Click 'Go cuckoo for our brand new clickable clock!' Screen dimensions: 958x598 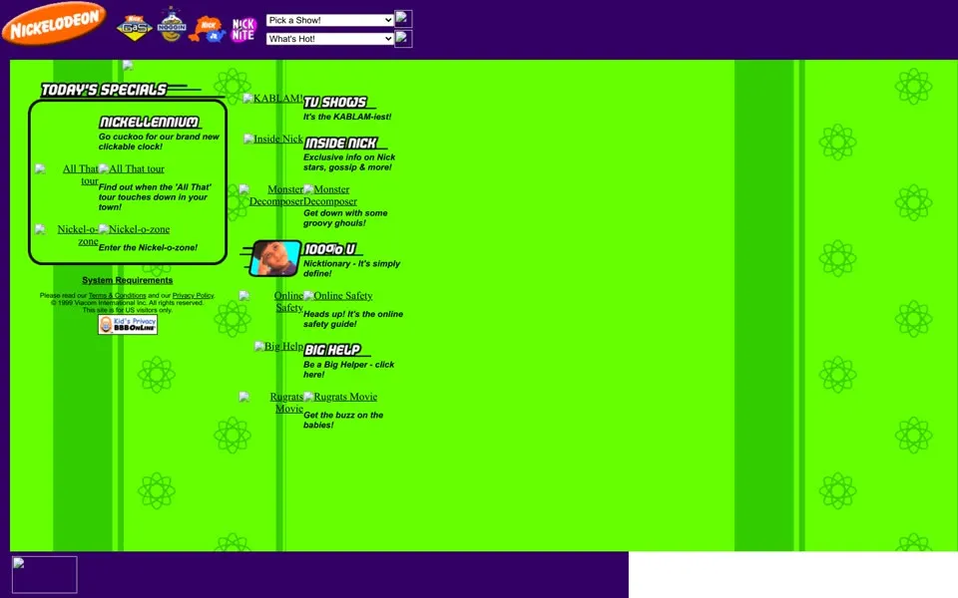coord(159,142)
